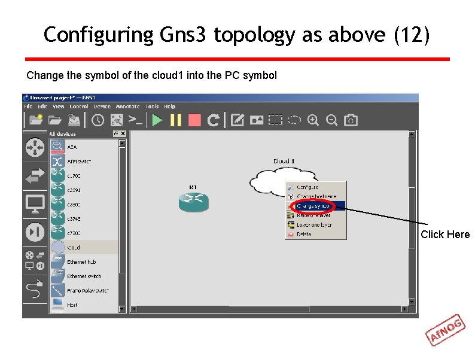Viewport: 475px width, 356px height.
Task: Browse all devices icon
Action: coord(35,260)
